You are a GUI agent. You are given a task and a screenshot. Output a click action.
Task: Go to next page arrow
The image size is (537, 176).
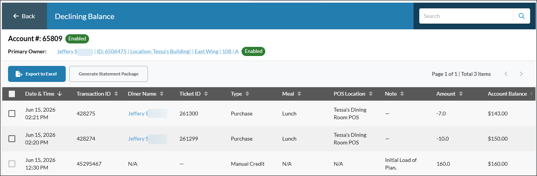pyautogui.click(x=521, y=74)
